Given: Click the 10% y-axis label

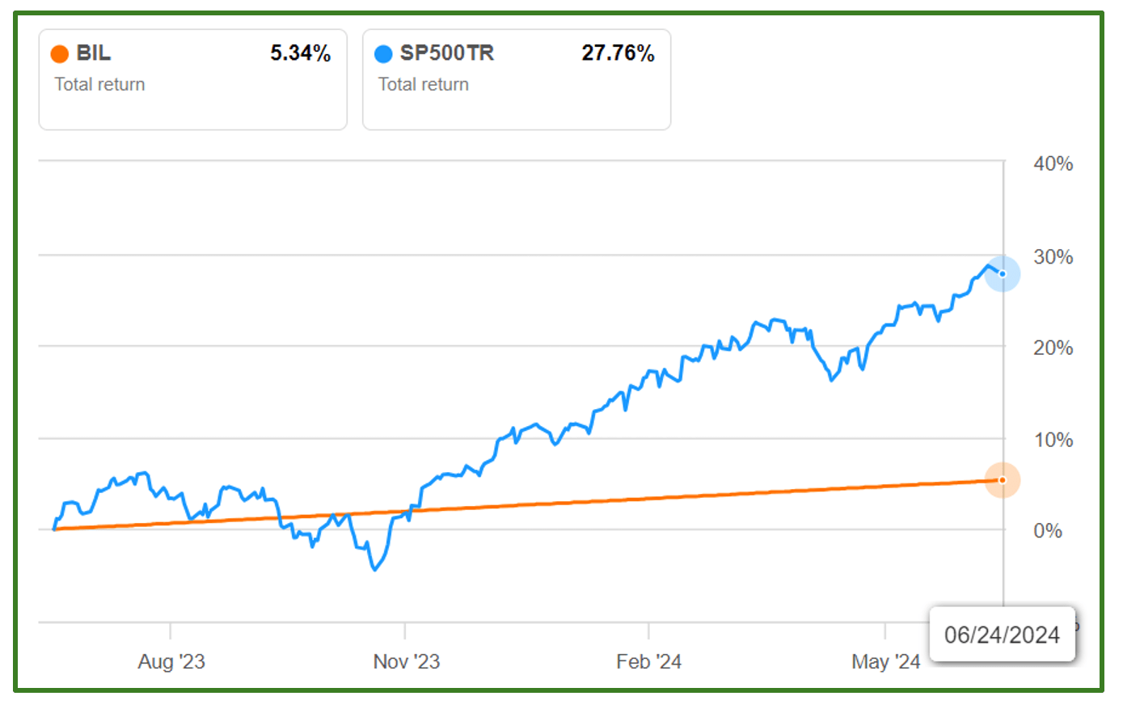Looking at the screenshot, I should [x=1053, y=441].
